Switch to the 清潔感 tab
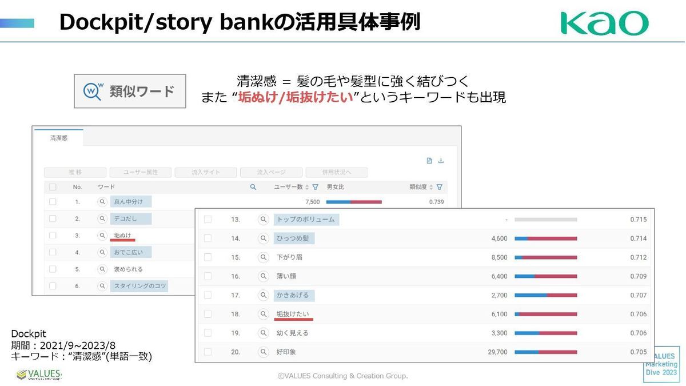The height and width of the screenshot is (386, 686). [58, 138]
